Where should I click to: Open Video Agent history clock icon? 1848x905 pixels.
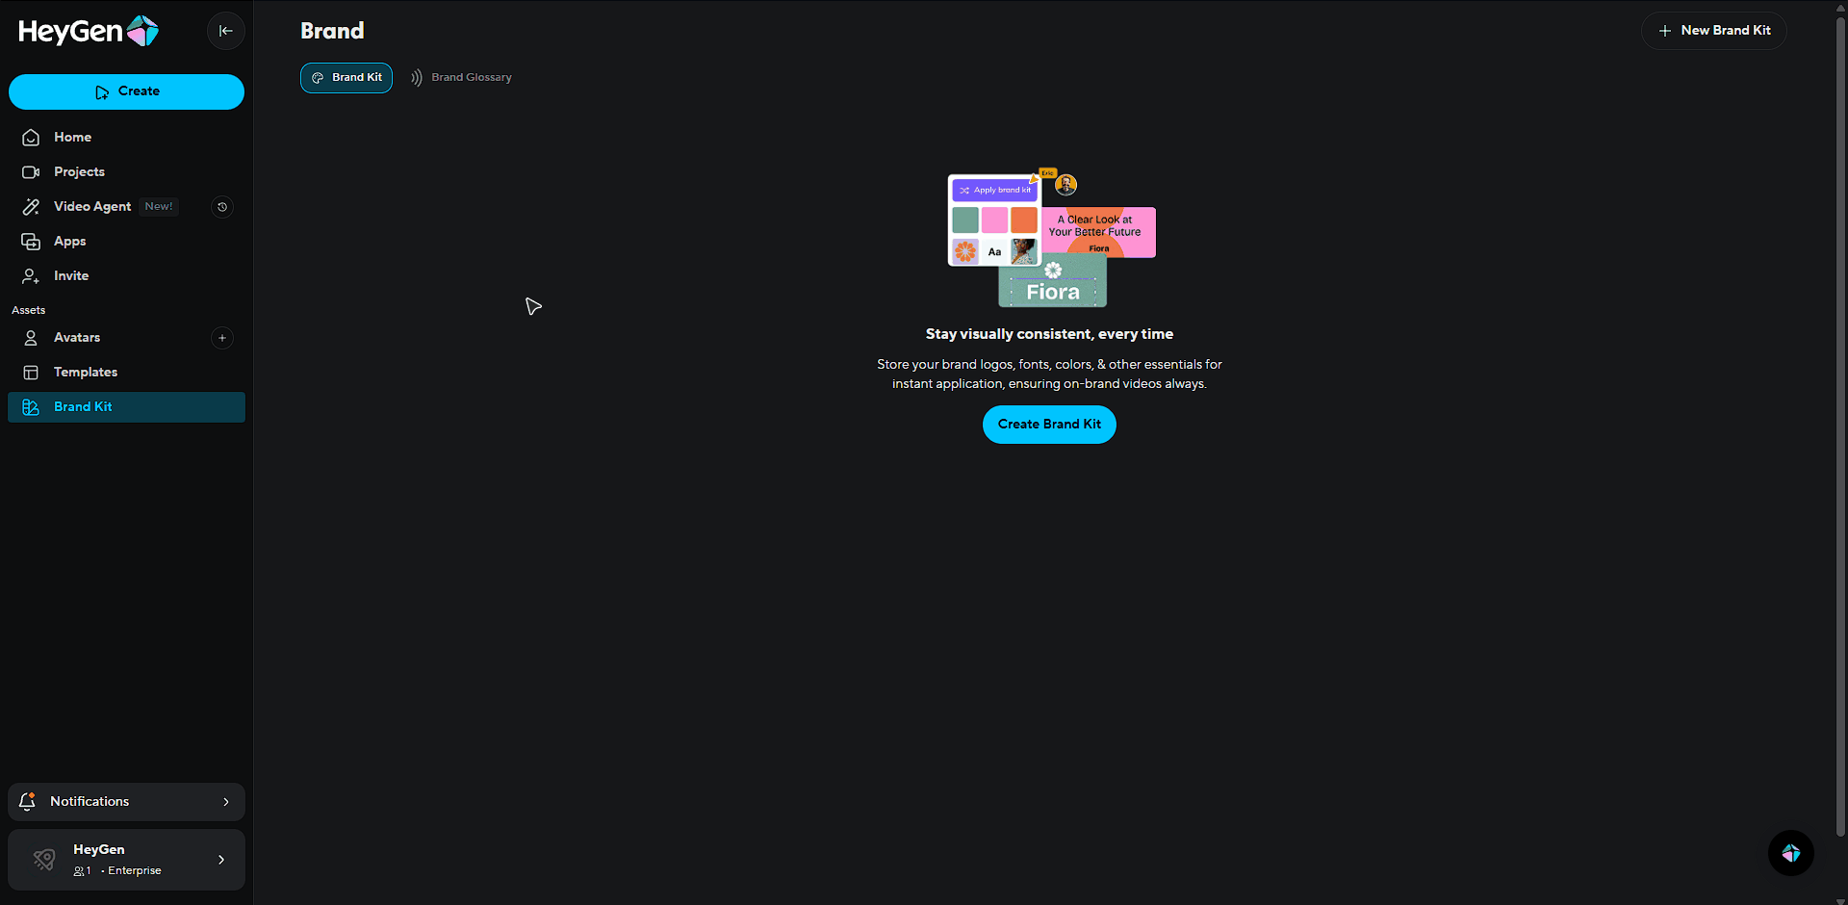coord(222,207)
